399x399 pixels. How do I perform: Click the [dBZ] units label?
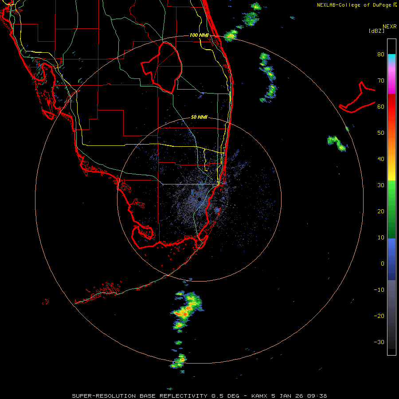coord(376,31)
